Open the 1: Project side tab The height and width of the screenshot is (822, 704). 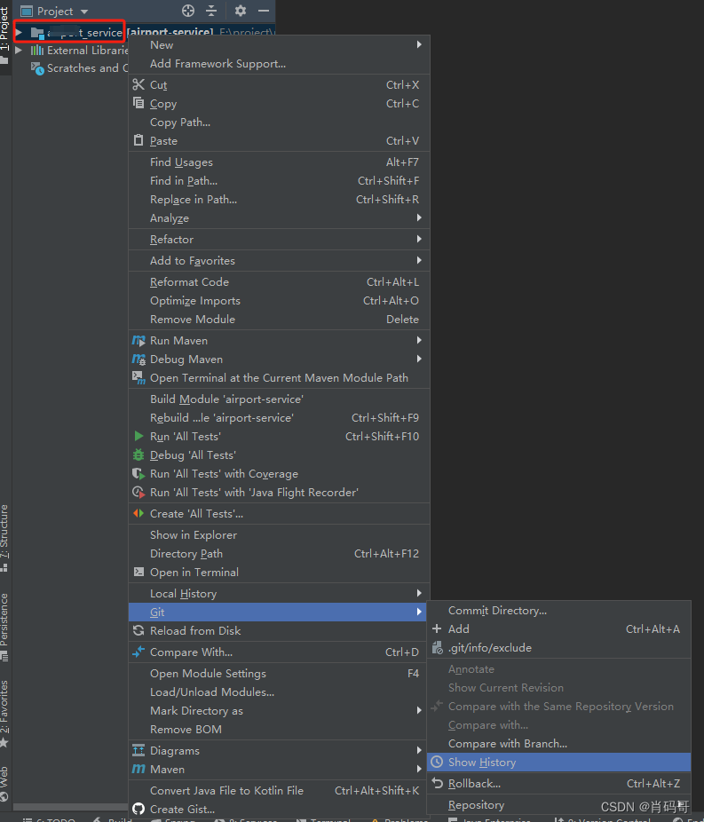tap(4, 35)
